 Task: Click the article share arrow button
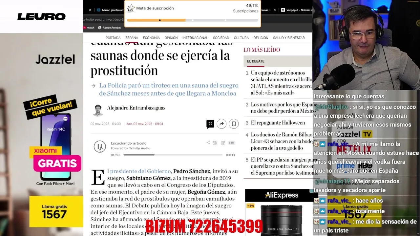point(221,124)
